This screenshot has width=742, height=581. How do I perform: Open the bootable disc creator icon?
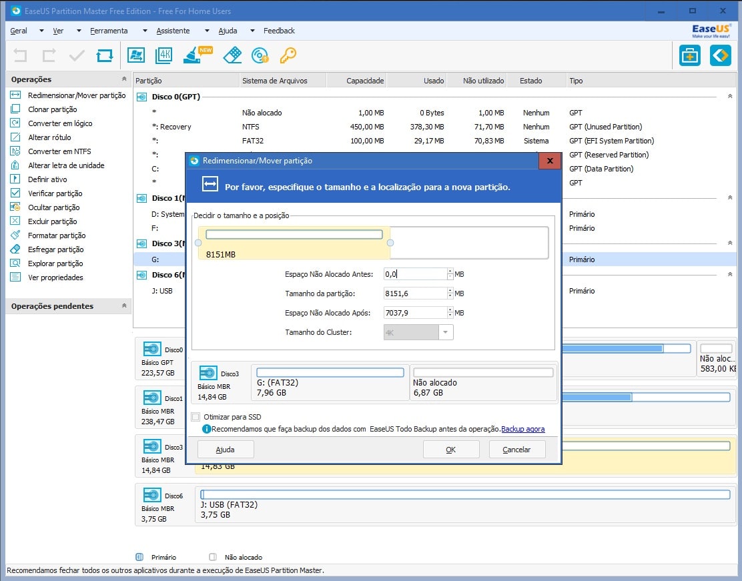click(x=260, y=55)
